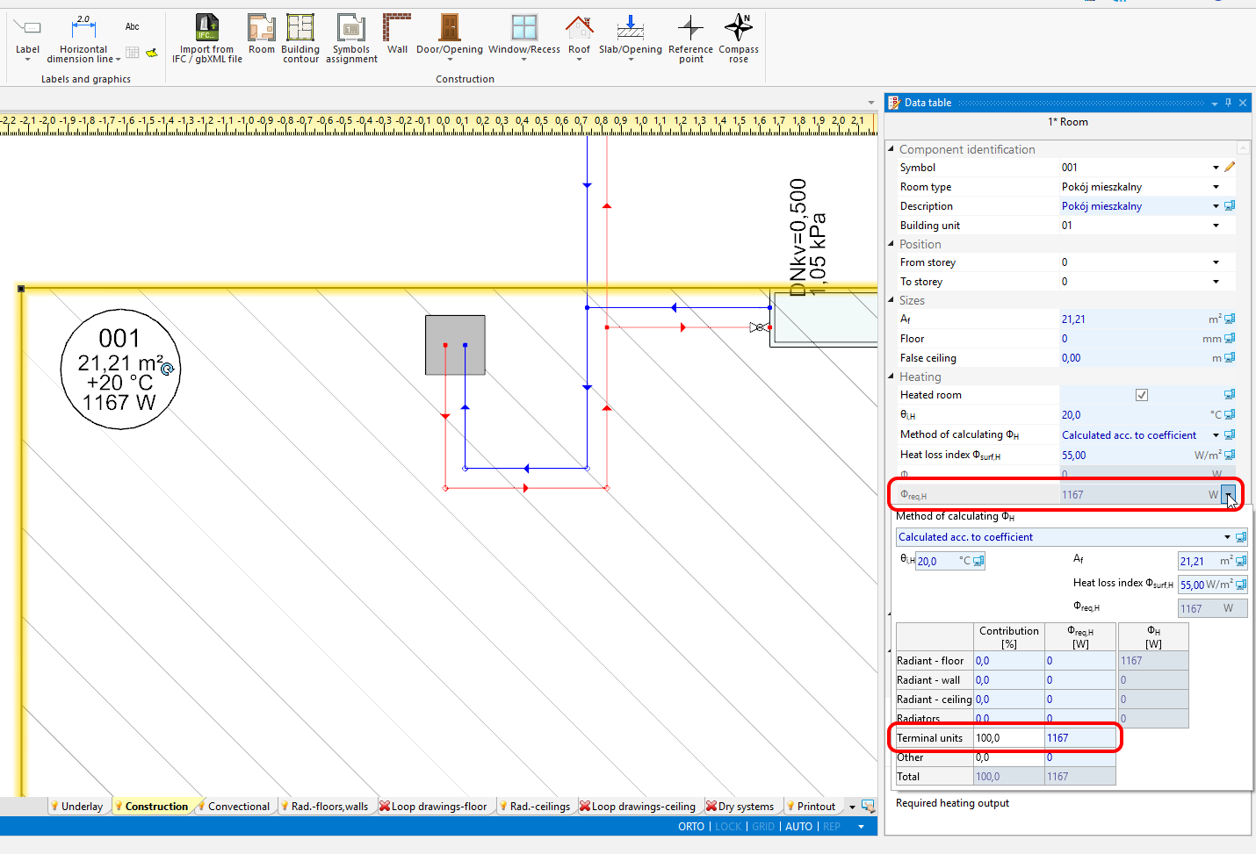Toggle the Heated room checkbox
Image resolution: width=1256 pixels, height=854 pixels.
click(x=1141, y=395)
